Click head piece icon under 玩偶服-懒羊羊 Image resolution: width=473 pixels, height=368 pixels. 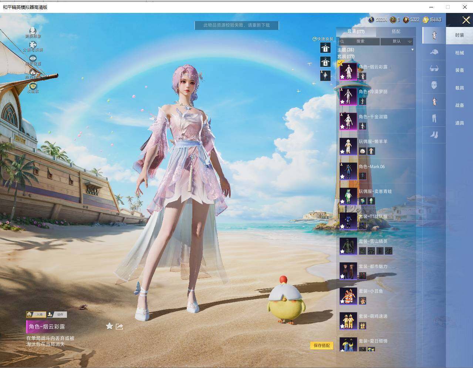point(362,151)
